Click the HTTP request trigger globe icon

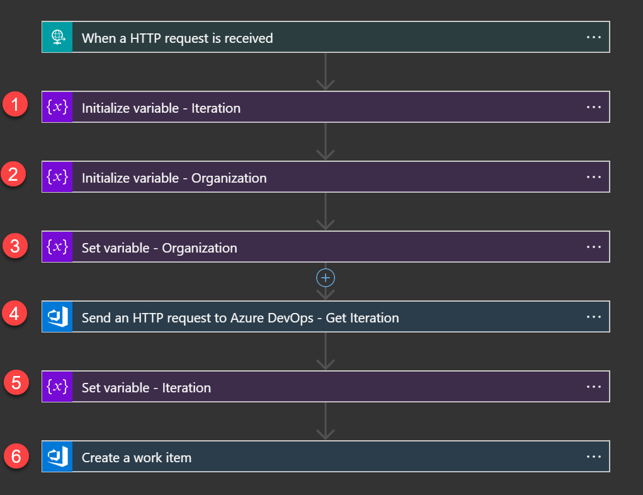coord(57,37)
